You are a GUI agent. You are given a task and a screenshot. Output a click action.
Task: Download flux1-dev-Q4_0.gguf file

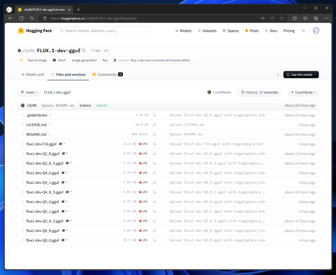pyautogui.click(x=155, y=173)
